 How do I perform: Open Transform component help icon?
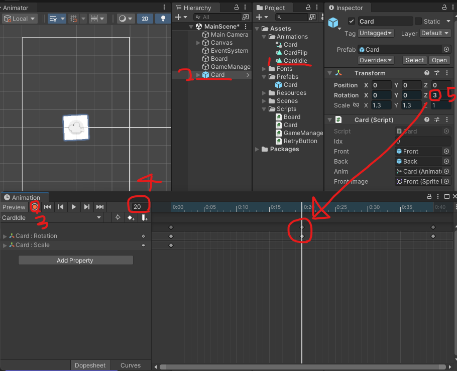[427, 73]
